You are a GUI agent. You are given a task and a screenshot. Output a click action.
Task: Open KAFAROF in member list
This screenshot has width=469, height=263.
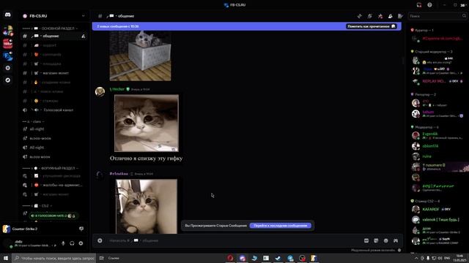[x=437, y=210]
